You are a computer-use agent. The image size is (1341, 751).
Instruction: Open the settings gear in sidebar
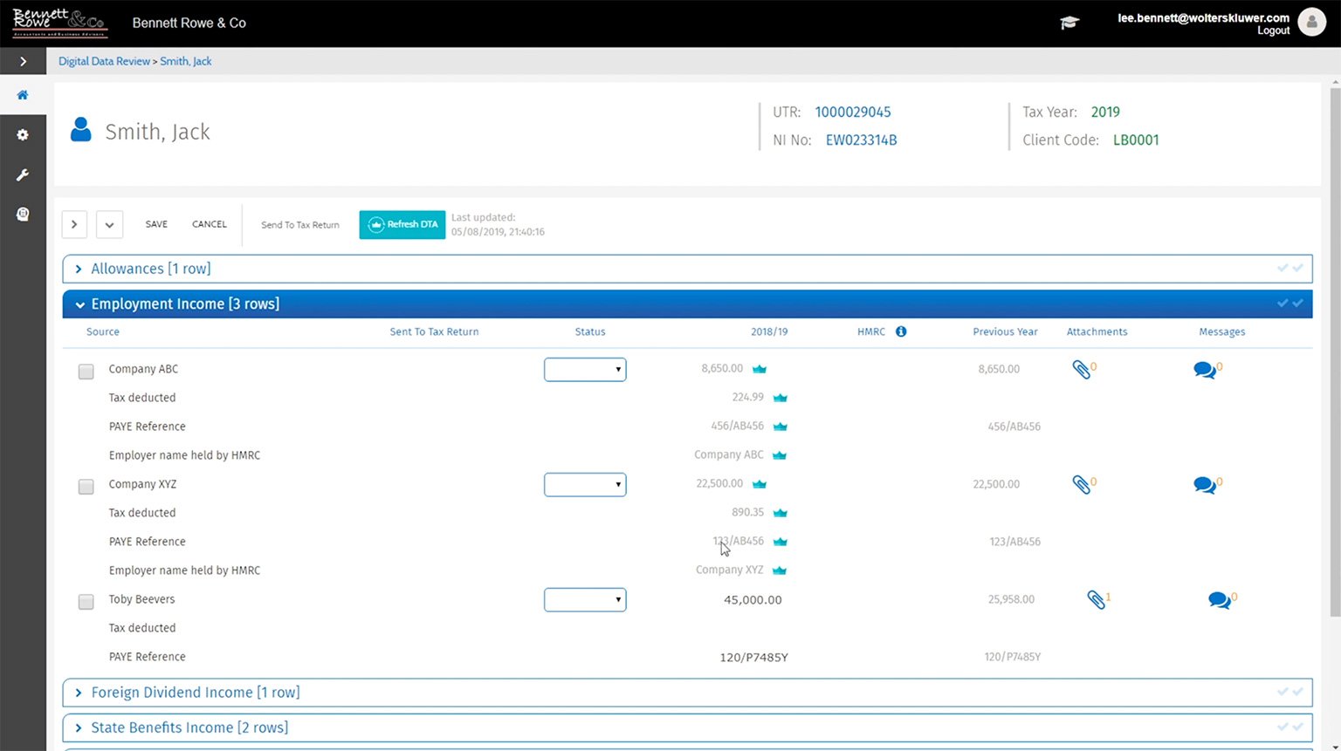click(23, 135)
